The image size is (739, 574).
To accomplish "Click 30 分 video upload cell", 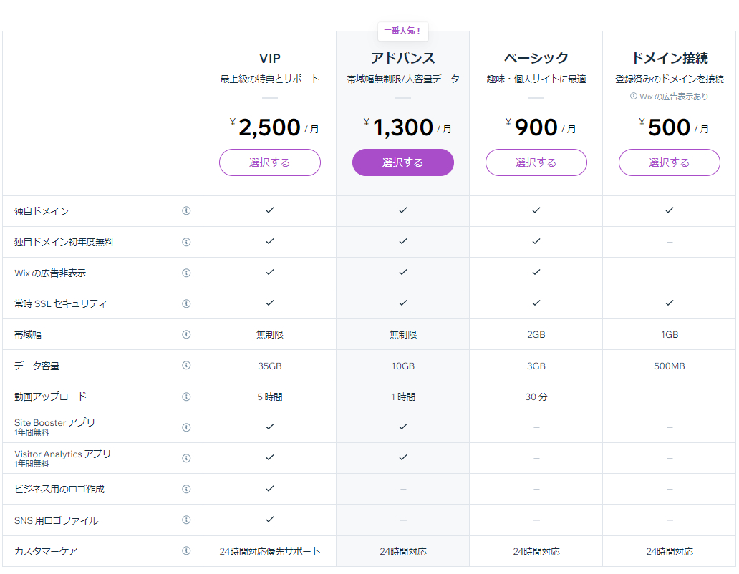I will pos(536,397).
